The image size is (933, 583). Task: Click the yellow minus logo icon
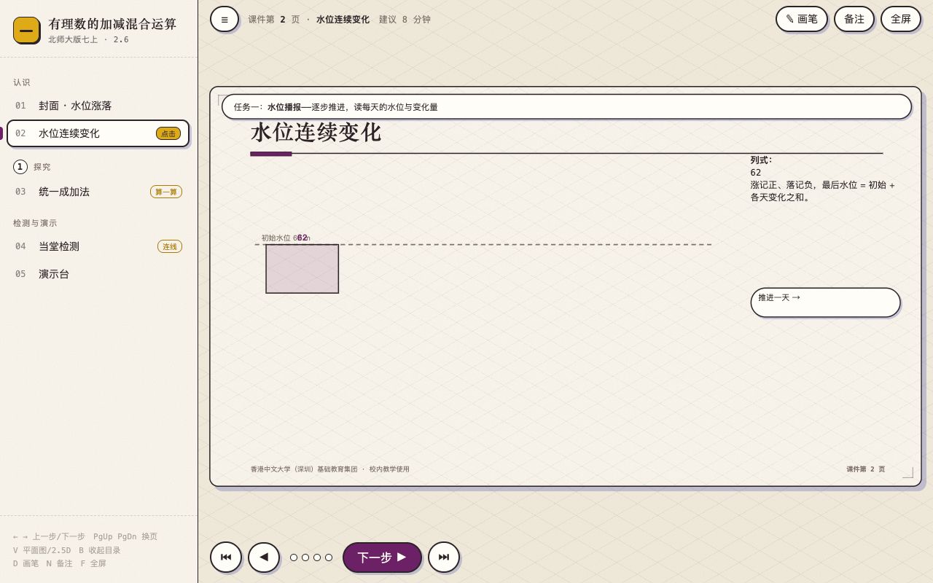pos(26,30)
